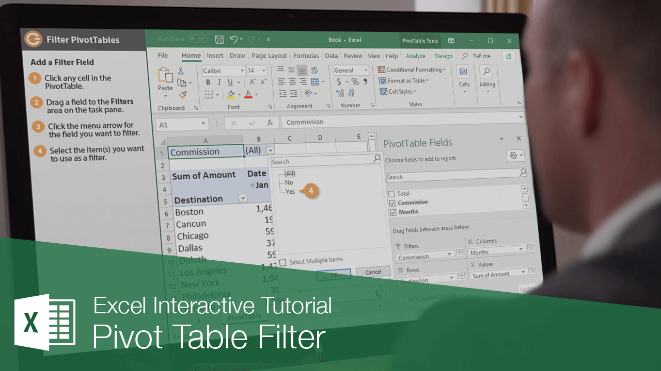This screenshot has height=371, width=661.
Task: Apply the Percent Style format
Action: [x=354, y=81]
